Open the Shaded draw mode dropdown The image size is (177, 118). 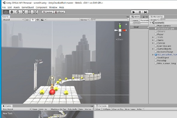click(13, 20)
